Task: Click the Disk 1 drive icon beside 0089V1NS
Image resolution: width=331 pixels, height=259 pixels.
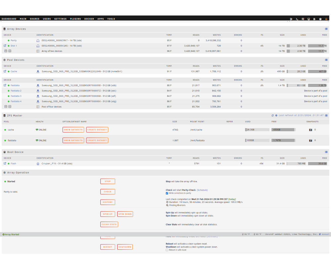Action: 38,46
